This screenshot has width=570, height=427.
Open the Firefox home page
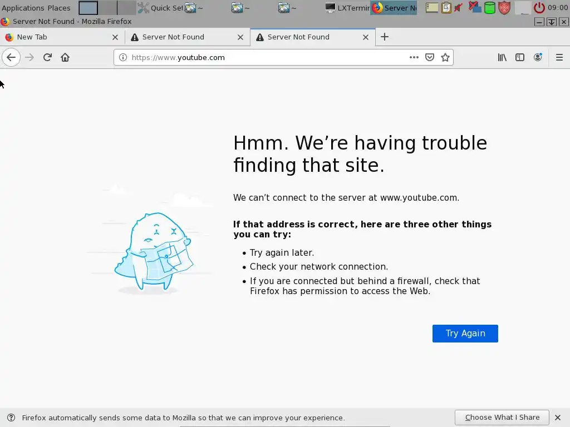point(65,57)
